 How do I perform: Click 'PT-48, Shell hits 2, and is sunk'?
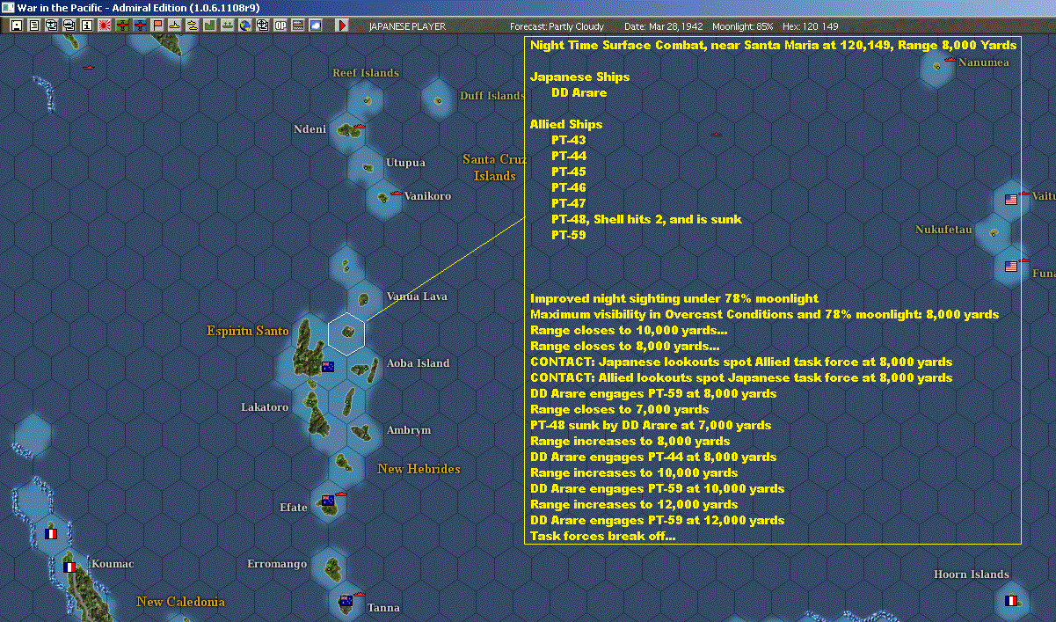click(x=646, y=219)
